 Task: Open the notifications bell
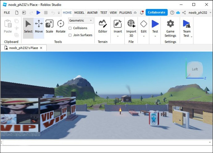point(142,12)
